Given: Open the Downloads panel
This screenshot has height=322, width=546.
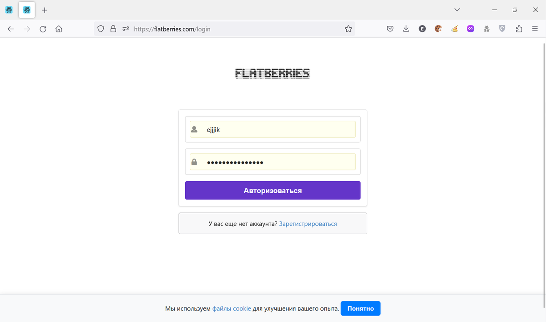Looking at the screenshot, I should (406, 29).
